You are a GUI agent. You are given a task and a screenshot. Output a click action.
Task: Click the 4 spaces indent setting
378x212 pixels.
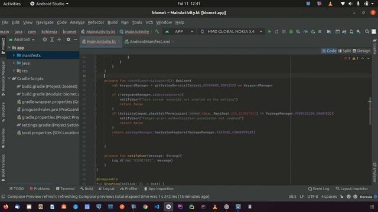(x=329, y=197)
